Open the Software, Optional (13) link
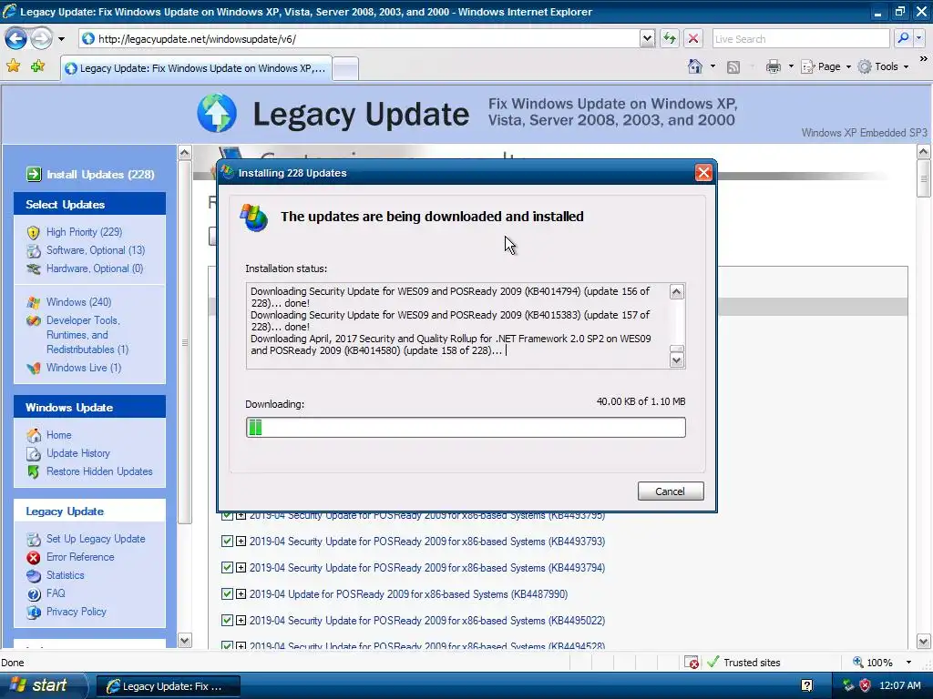Screen dimensions: 933x699 coord(95,250)
